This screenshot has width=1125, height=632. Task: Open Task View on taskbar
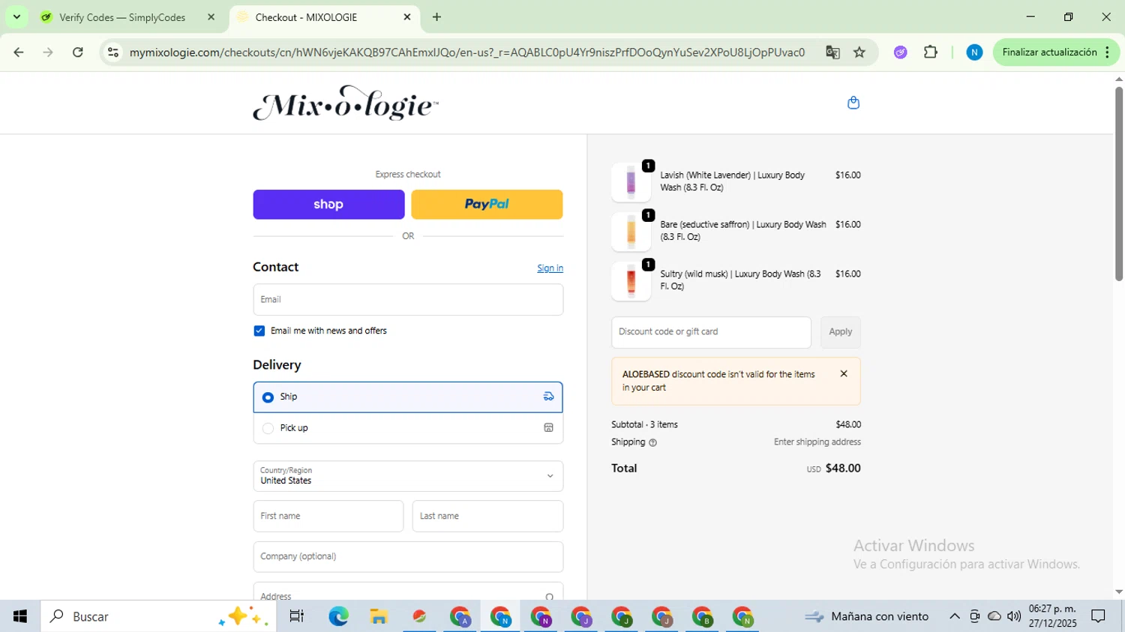coord(297,616)
